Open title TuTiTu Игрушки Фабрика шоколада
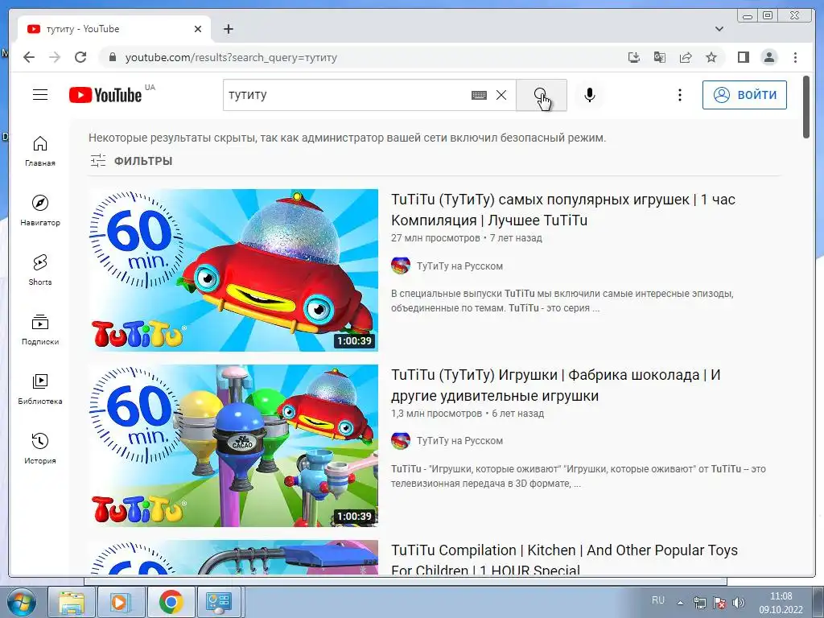Screen dimensions: 824x618 coord(555,385)
